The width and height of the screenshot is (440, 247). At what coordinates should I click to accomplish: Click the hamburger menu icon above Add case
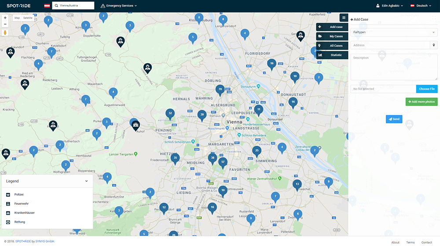click(344, 18)
